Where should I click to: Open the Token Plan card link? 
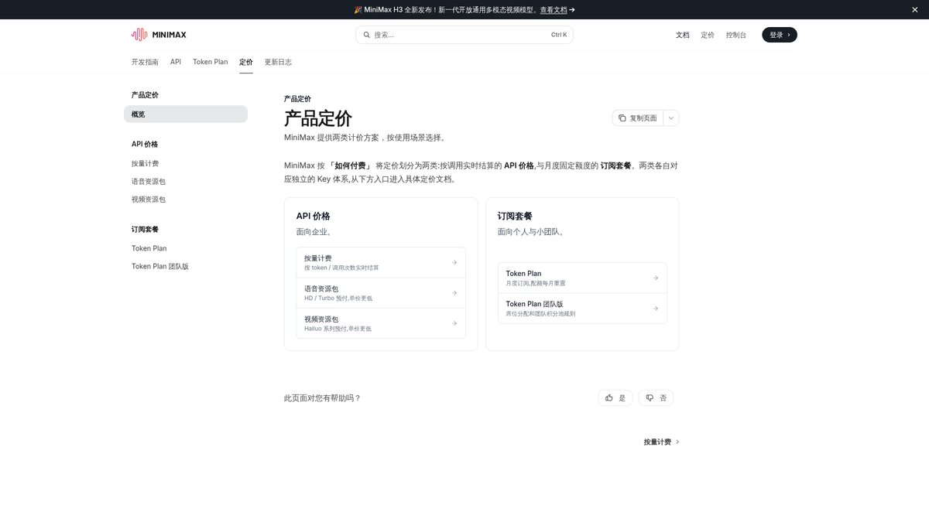click(x=582, y=278)
